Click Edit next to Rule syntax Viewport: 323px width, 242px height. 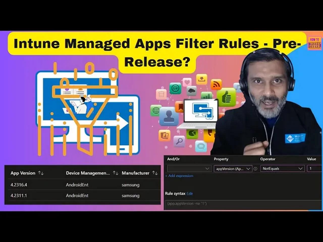coord(190,193)
